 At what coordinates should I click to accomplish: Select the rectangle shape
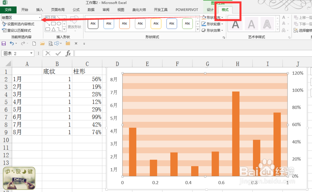pyautogui.click(x=53, y=23)
